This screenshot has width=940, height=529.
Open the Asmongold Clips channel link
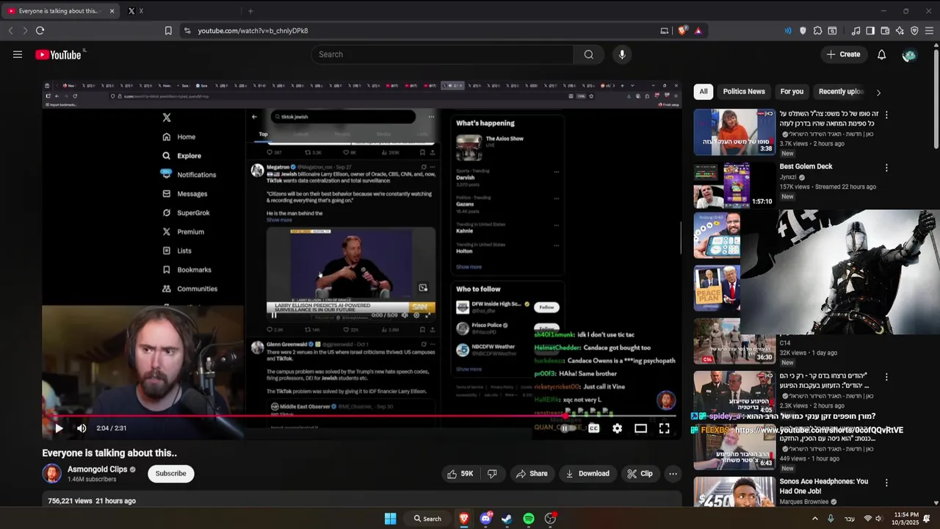[x=97, y=469]
